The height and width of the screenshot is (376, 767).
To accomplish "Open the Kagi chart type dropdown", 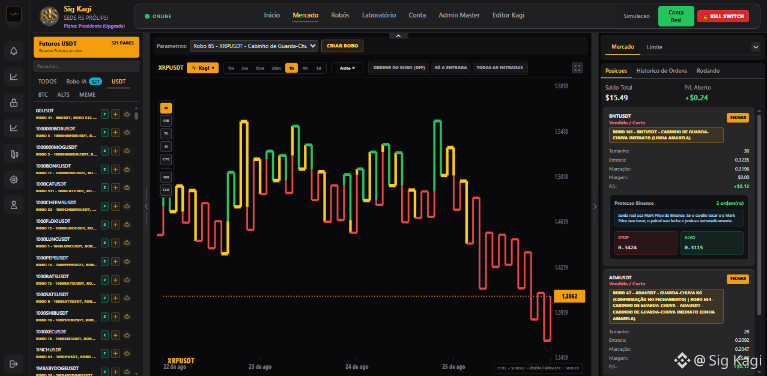I will 202,68.
